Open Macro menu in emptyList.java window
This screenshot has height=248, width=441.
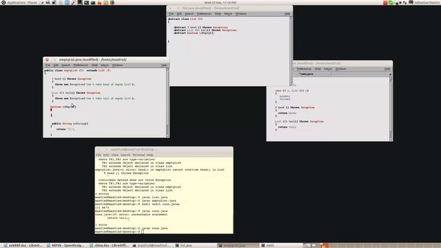point(105,65)
